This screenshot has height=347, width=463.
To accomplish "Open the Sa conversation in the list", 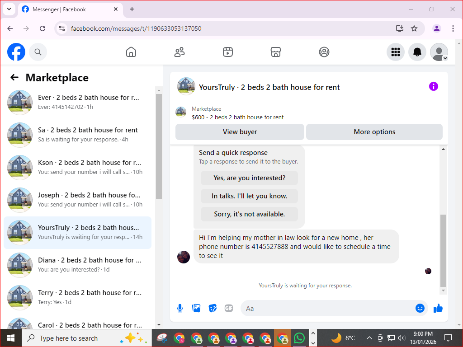I will pos(78,135).
